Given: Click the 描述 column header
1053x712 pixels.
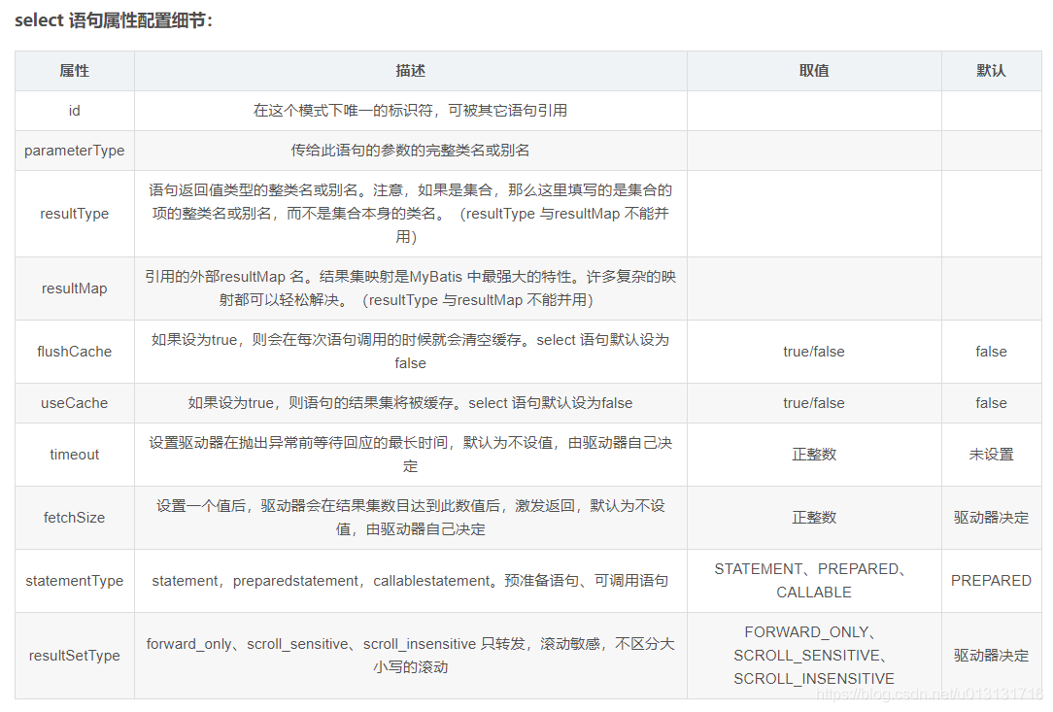Looking at the screenshot, I should coord(409,70).
